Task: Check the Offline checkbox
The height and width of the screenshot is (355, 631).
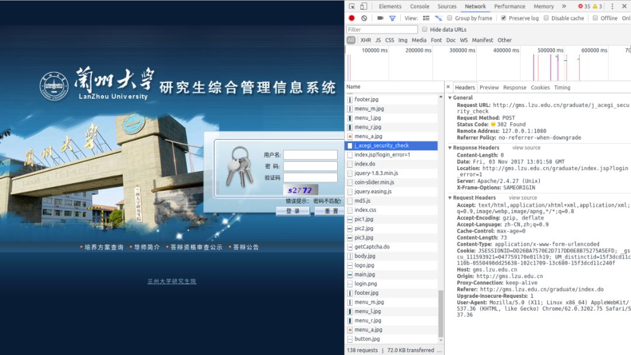Action: coord(595,18)
